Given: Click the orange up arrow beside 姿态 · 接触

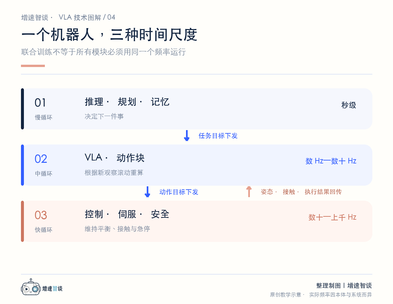Looking at the screenshot, I should (249, 192).
